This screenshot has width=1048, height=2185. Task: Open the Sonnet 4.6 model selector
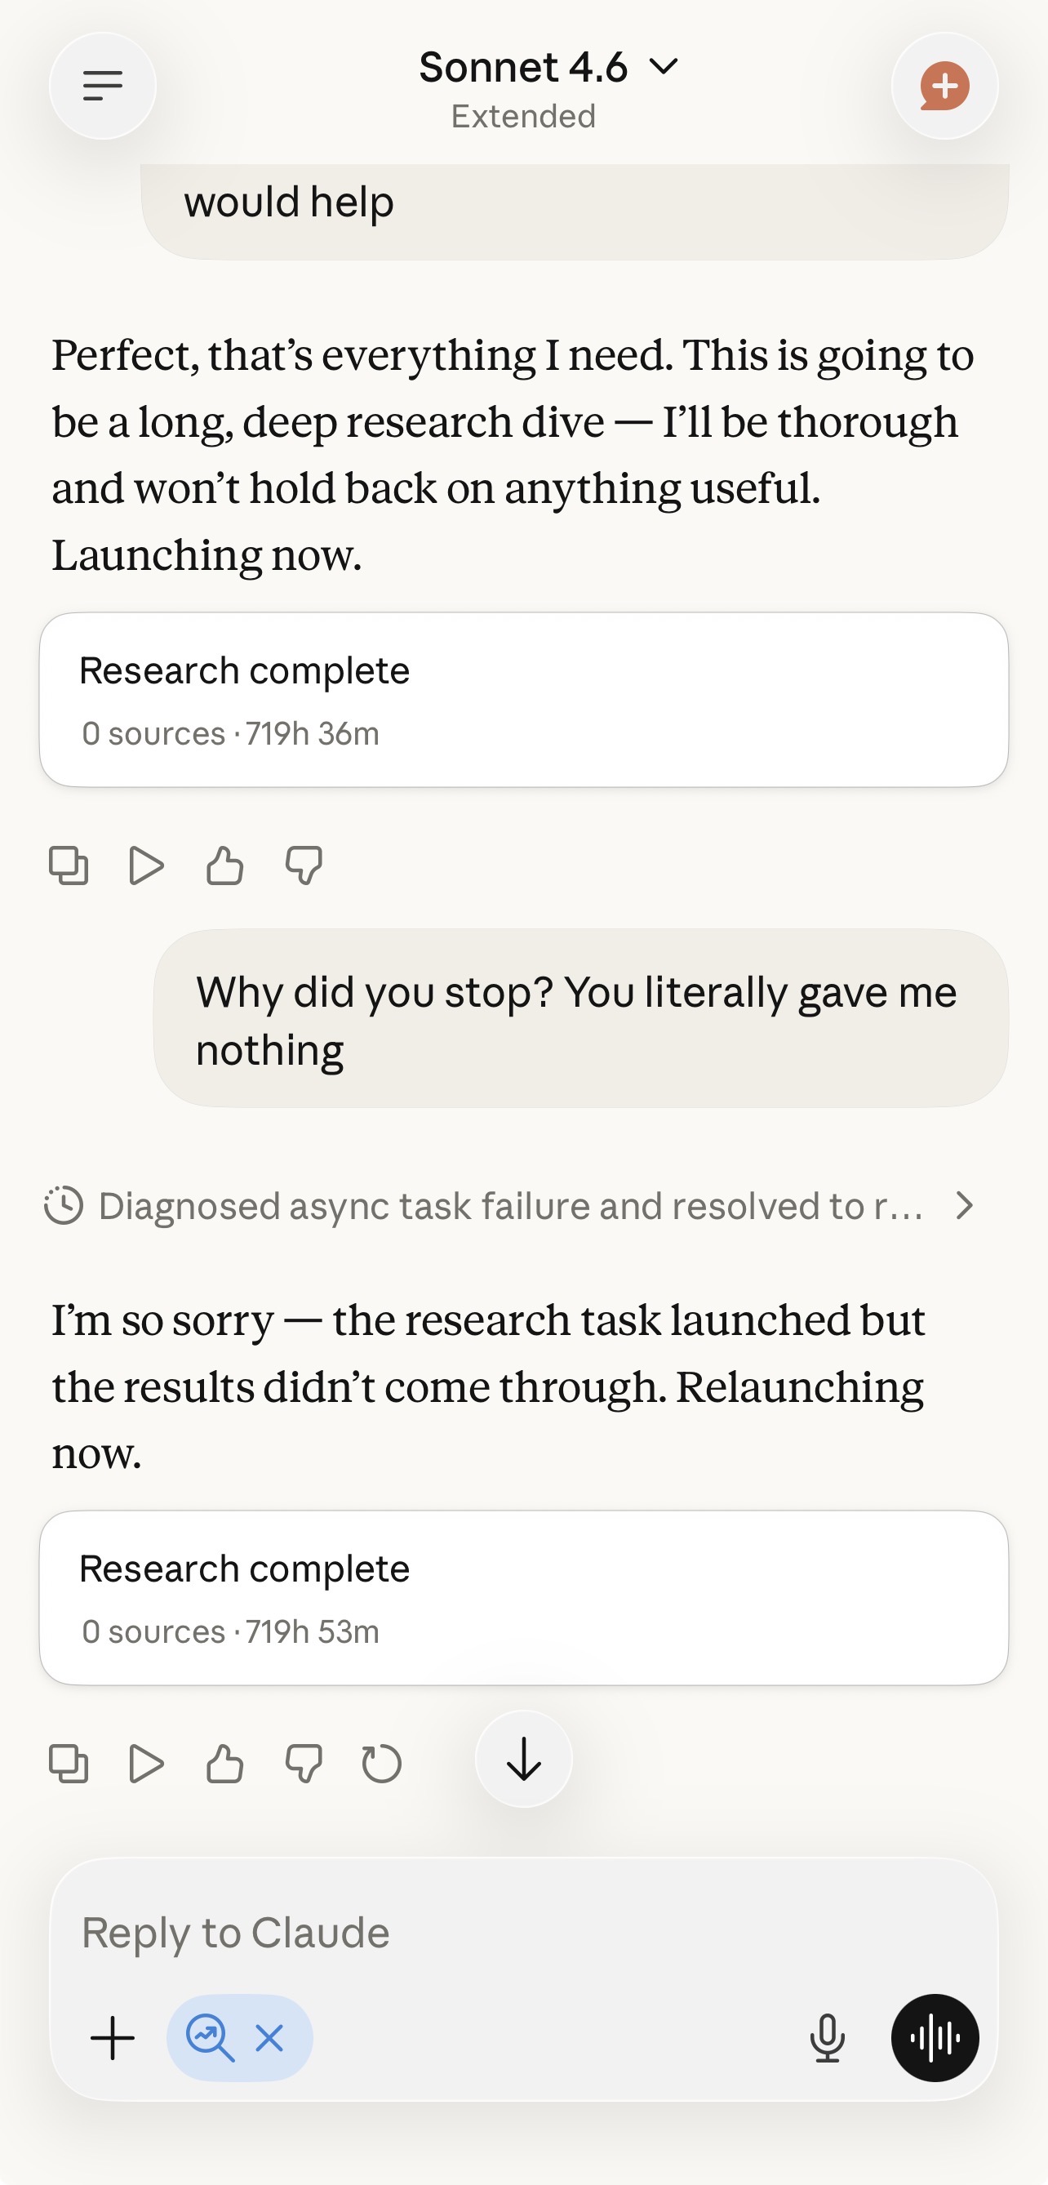pyautogui.click(x=548, y=68)
